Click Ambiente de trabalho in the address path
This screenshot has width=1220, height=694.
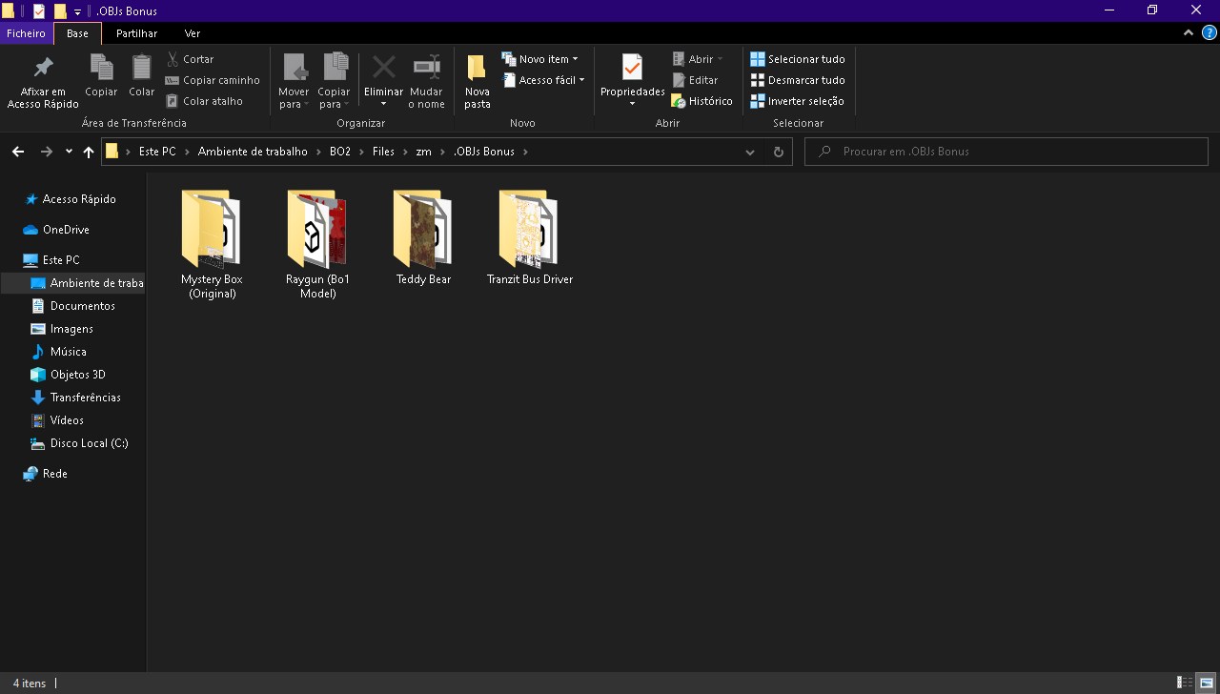coord(253,152)
